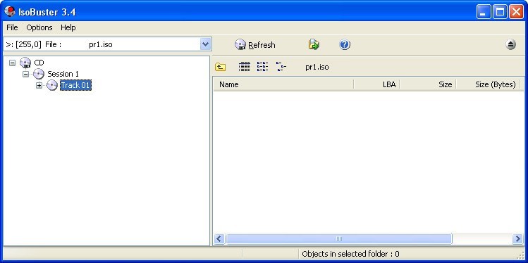Switch to details grid view icon
The height and width of the screenshot is (263, 528).
[244, 67]
